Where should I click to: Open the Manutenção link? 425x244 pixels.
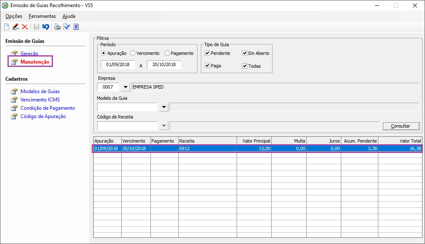click(35, 62)
